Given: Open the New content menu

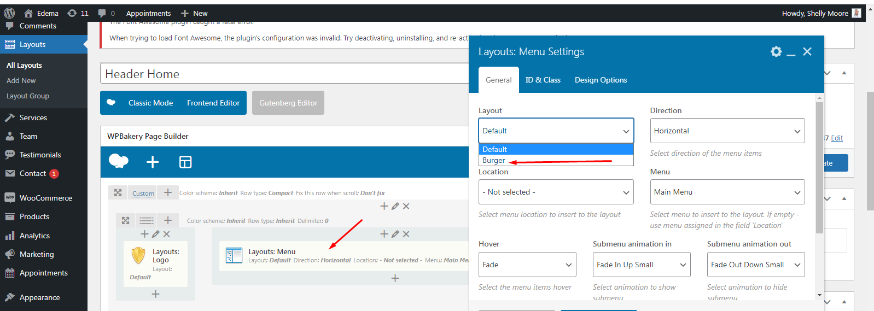Looking at the screenshot, I should 194,13.
